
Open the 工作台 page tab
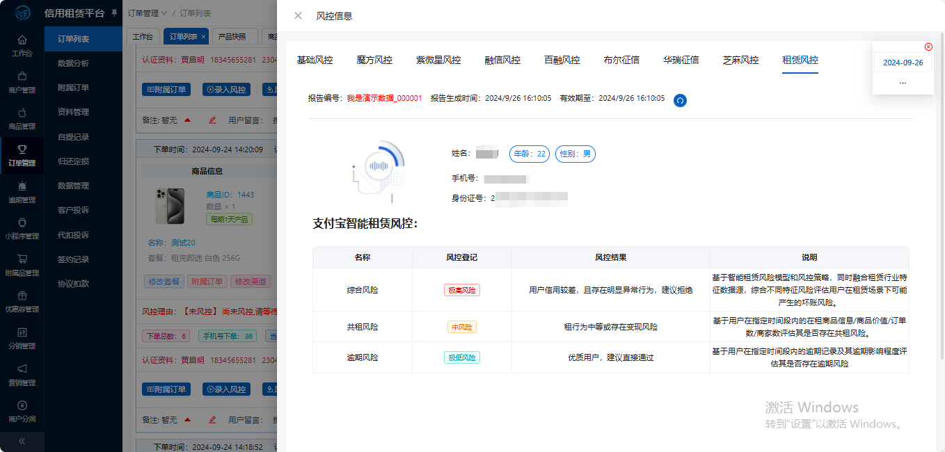point(143,36)
